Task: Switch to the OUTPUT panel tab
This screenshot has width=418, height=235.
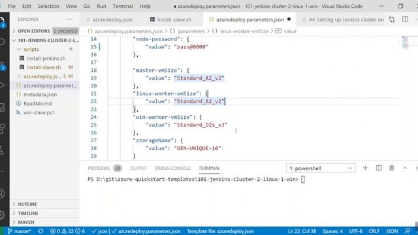Action: click(x=138, y=168)
